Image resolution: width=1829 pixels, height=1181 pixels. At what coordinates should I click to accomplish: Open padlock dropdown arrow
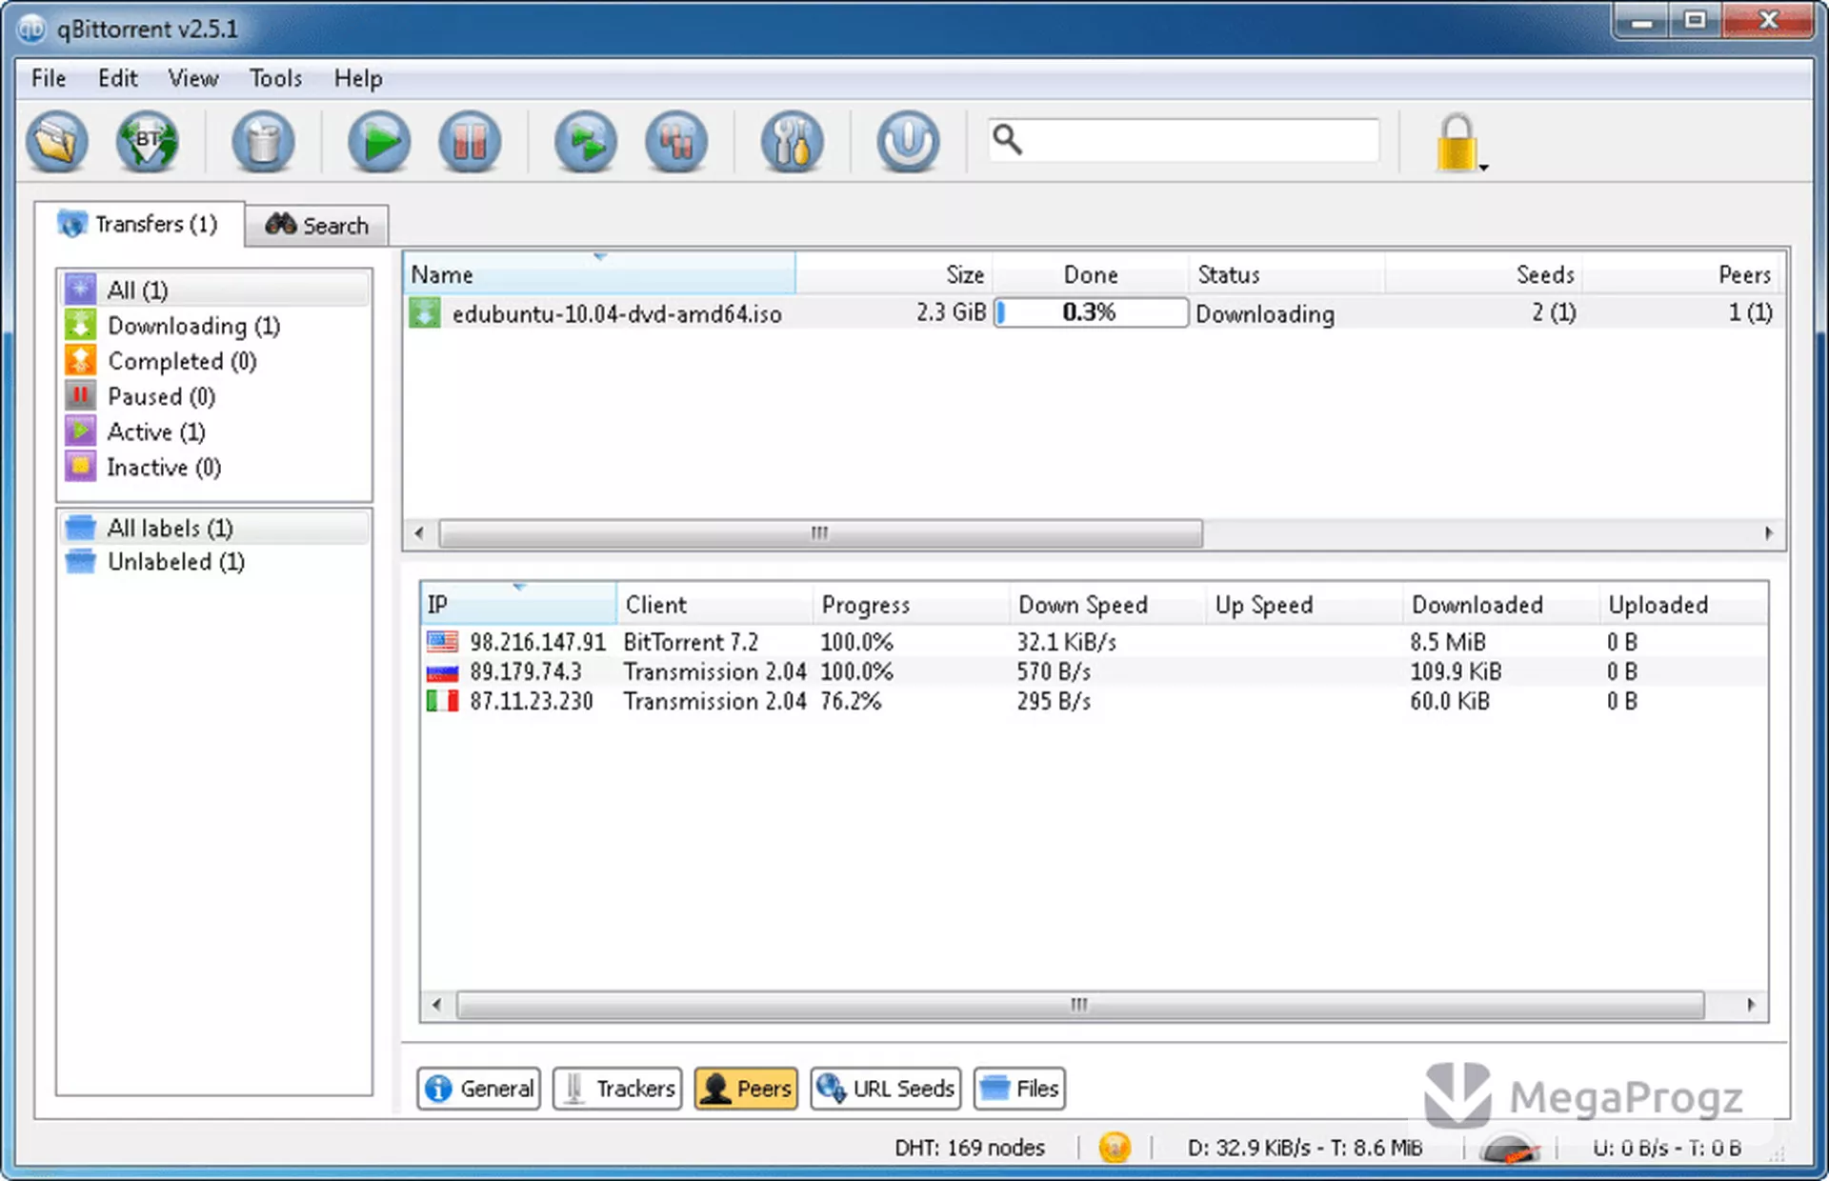[1484, 168]
